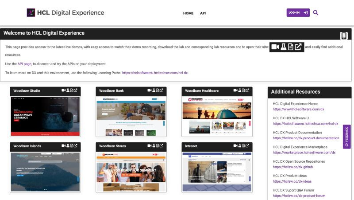This screenshot has height=200, width=354.
Task: Watch Woodburn Islands demo video icon
Action: (64, 146)
